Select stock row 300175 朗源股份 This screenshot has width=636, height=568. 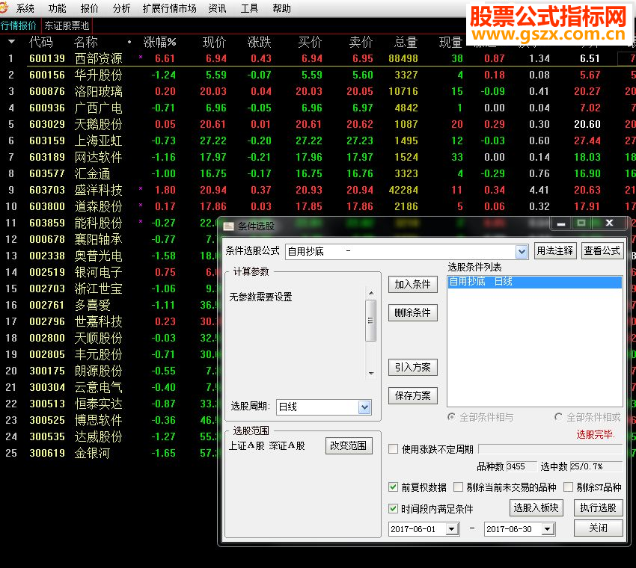click(108, 371)
